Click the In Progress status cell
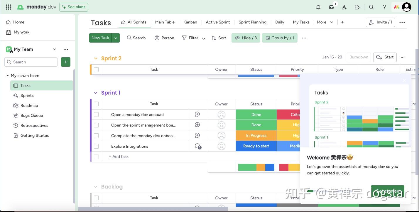This screenshot has height=212, width=419. tap(256, 136)
